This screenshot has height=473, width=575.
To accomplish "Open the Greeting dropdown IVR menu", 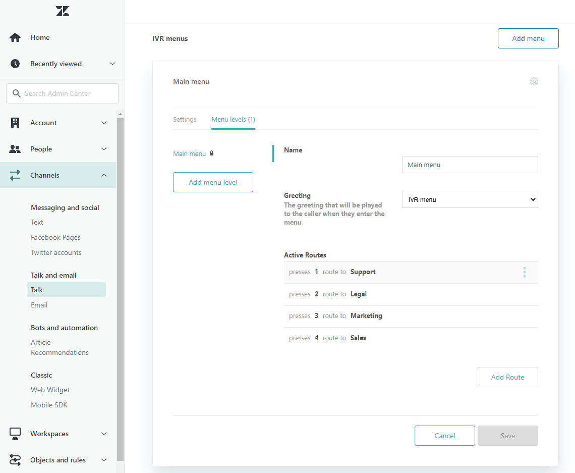I will (x=470, y=199).
